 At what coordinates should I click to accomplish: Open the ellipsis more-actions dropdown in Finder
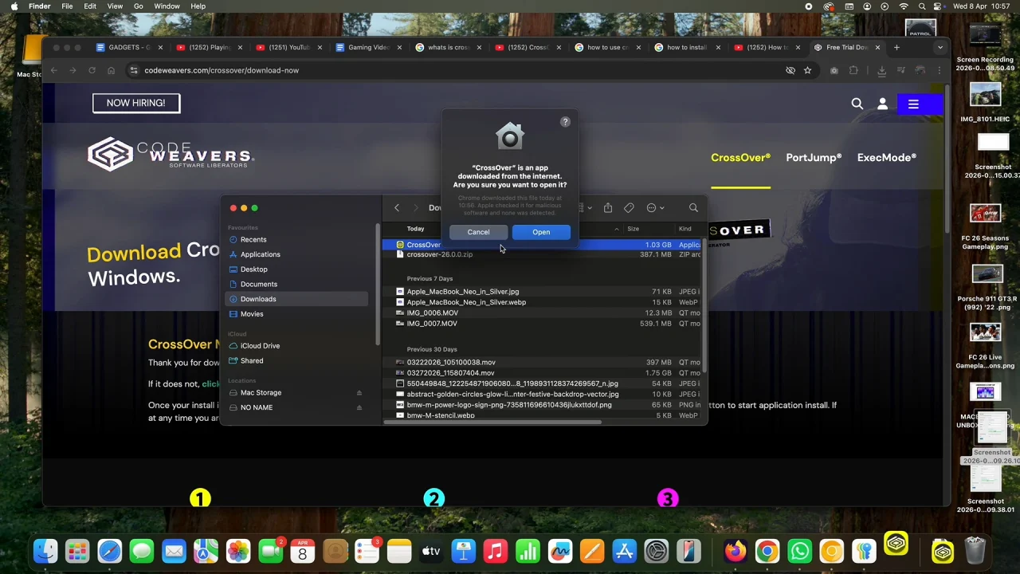(x=651, y=207)
